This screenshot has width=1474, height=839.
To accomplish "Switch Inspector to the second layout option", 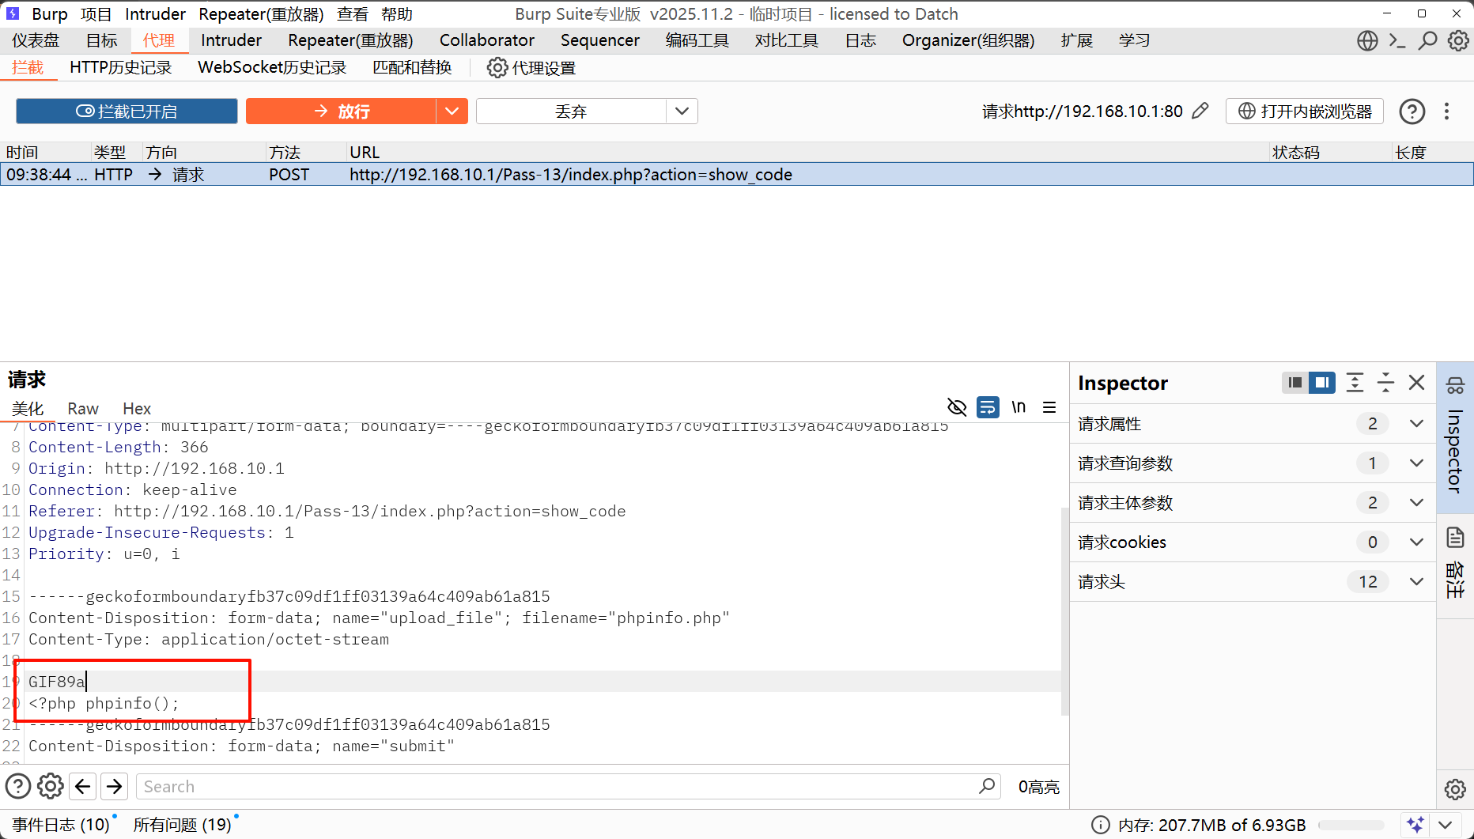I will [x=1321, y=383].
